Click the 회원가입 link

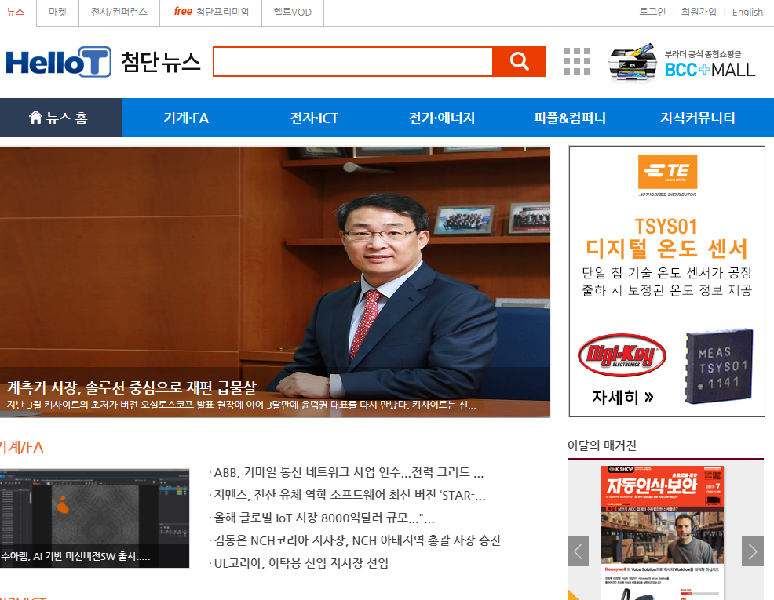[699, 12]
